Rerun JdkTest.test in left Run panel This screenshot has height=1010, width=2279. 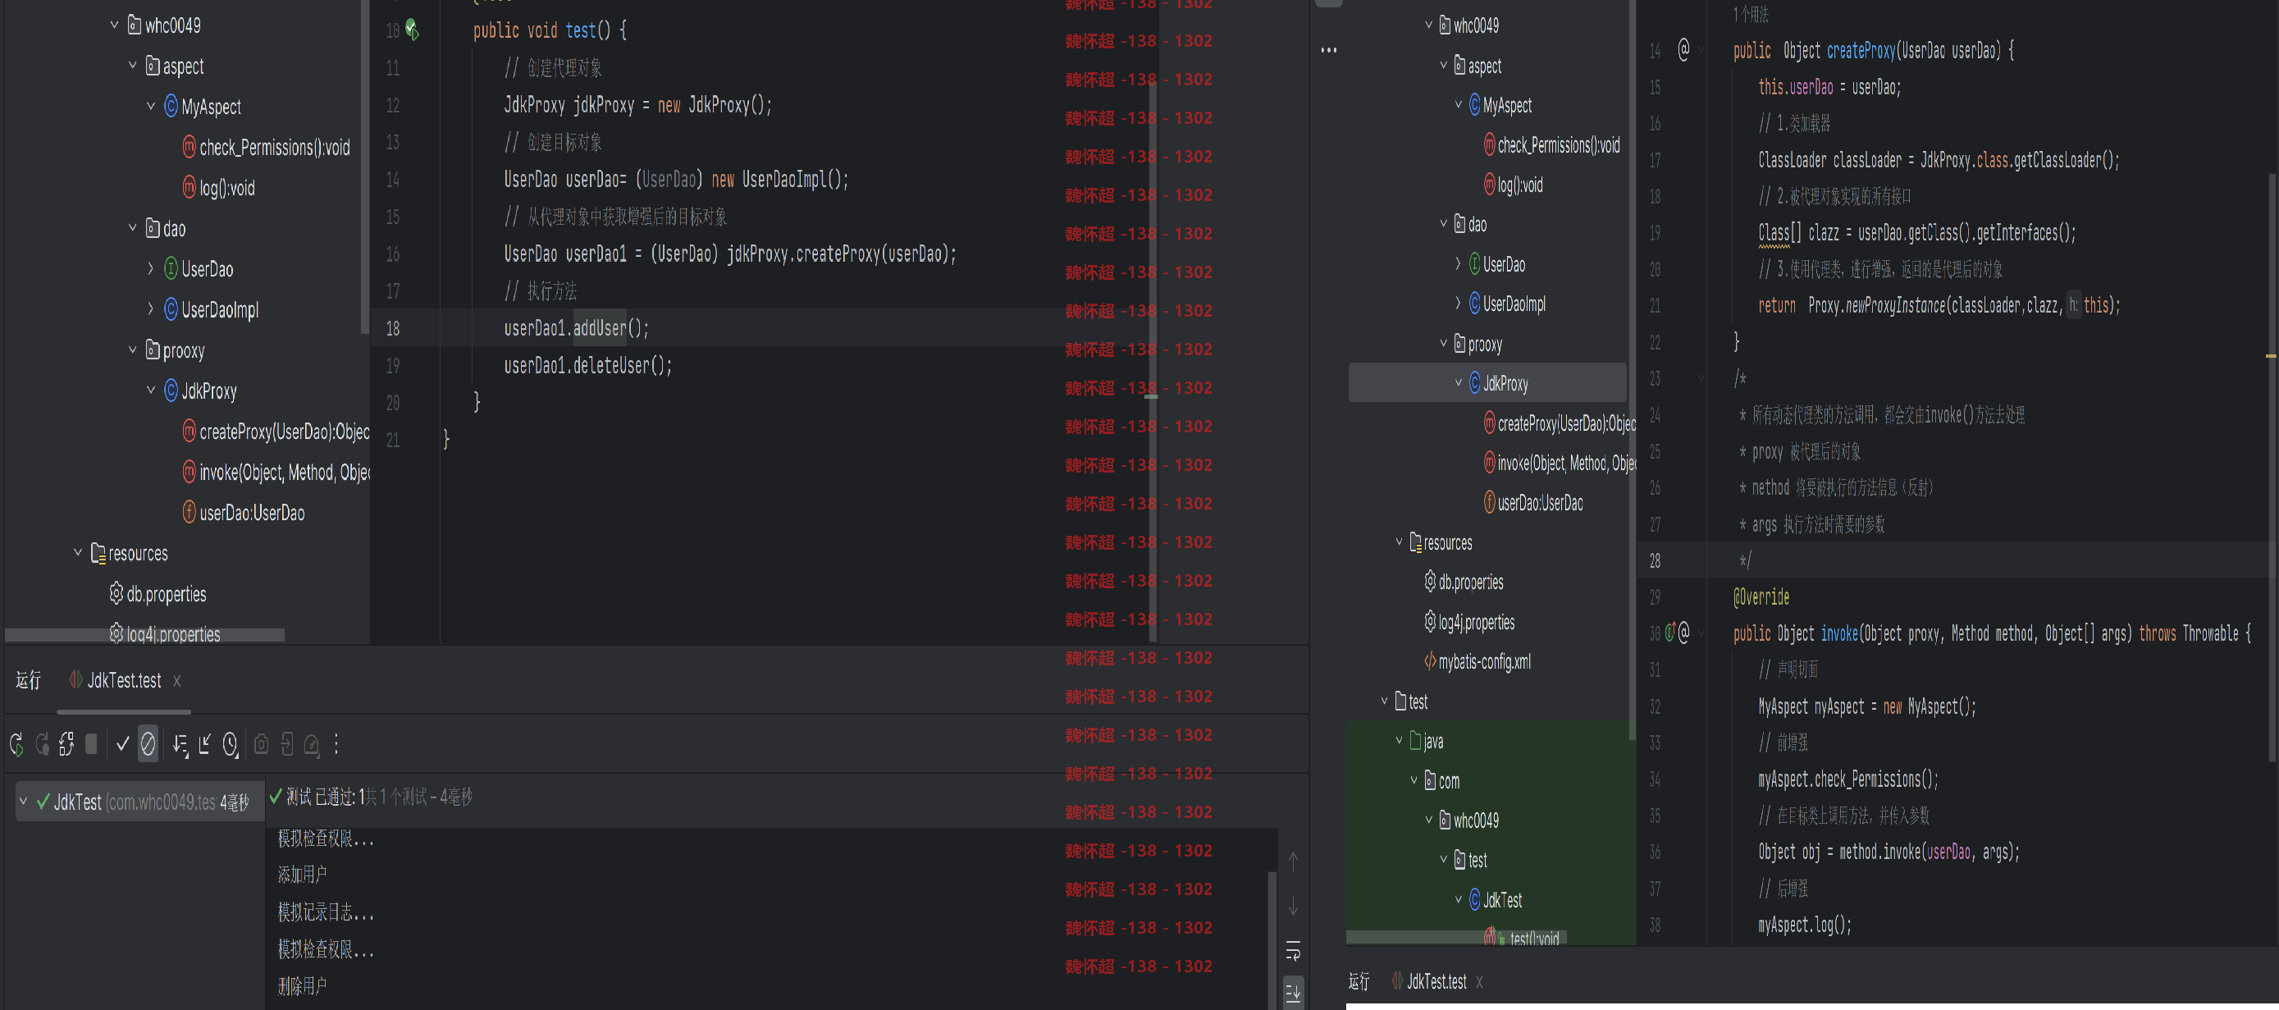pos(16,744)
